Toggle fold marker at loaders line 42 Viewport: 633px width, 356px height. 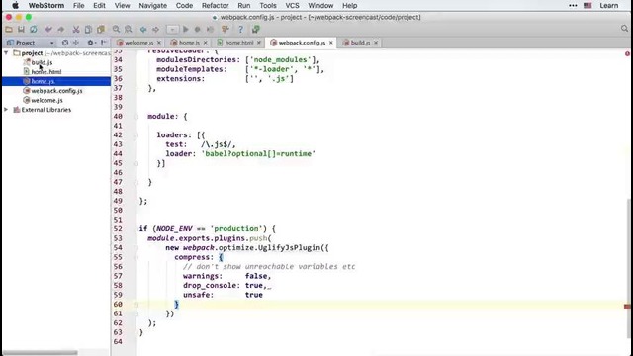point(136,135)
